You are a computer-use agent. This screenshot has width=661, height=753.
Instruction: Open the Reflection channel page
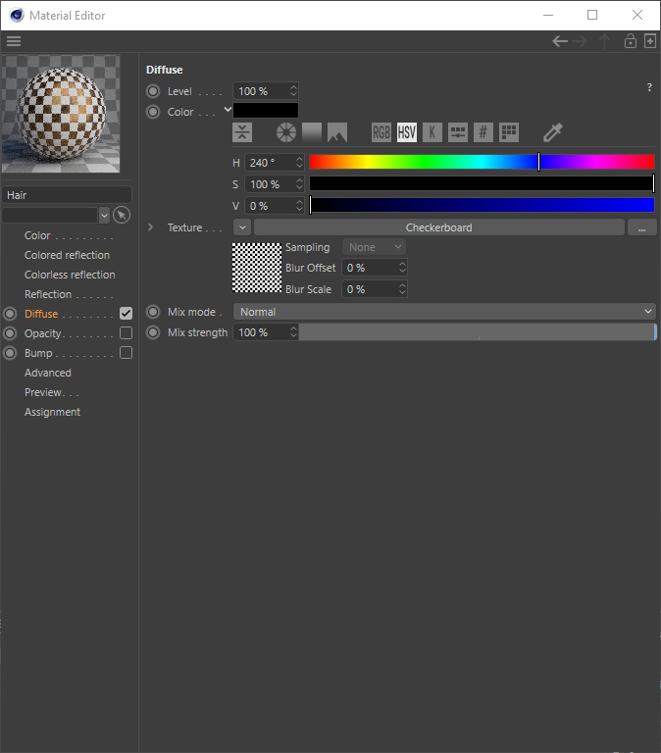coord(48,294)
